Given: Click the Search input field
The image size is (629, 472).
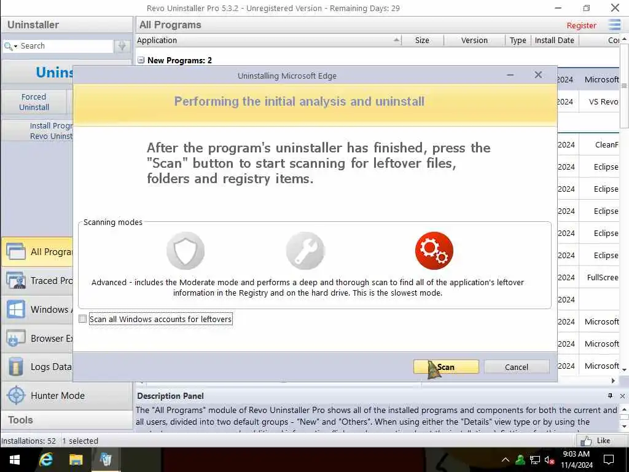Looking at the screenshot, I should pos(66,45).
